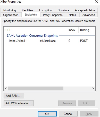The width and height of the screenshot is (100, 117).
Task: Sort by the Index column header
Action: (73, 30)
